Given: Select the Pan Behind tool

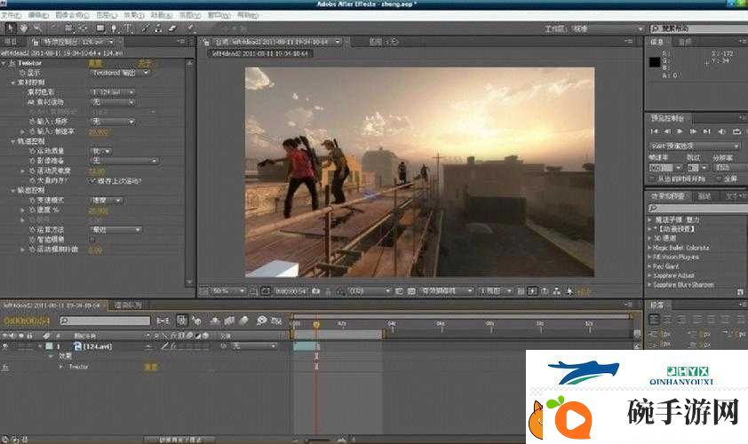Looking at the screenshot, I should pos(83,28).
